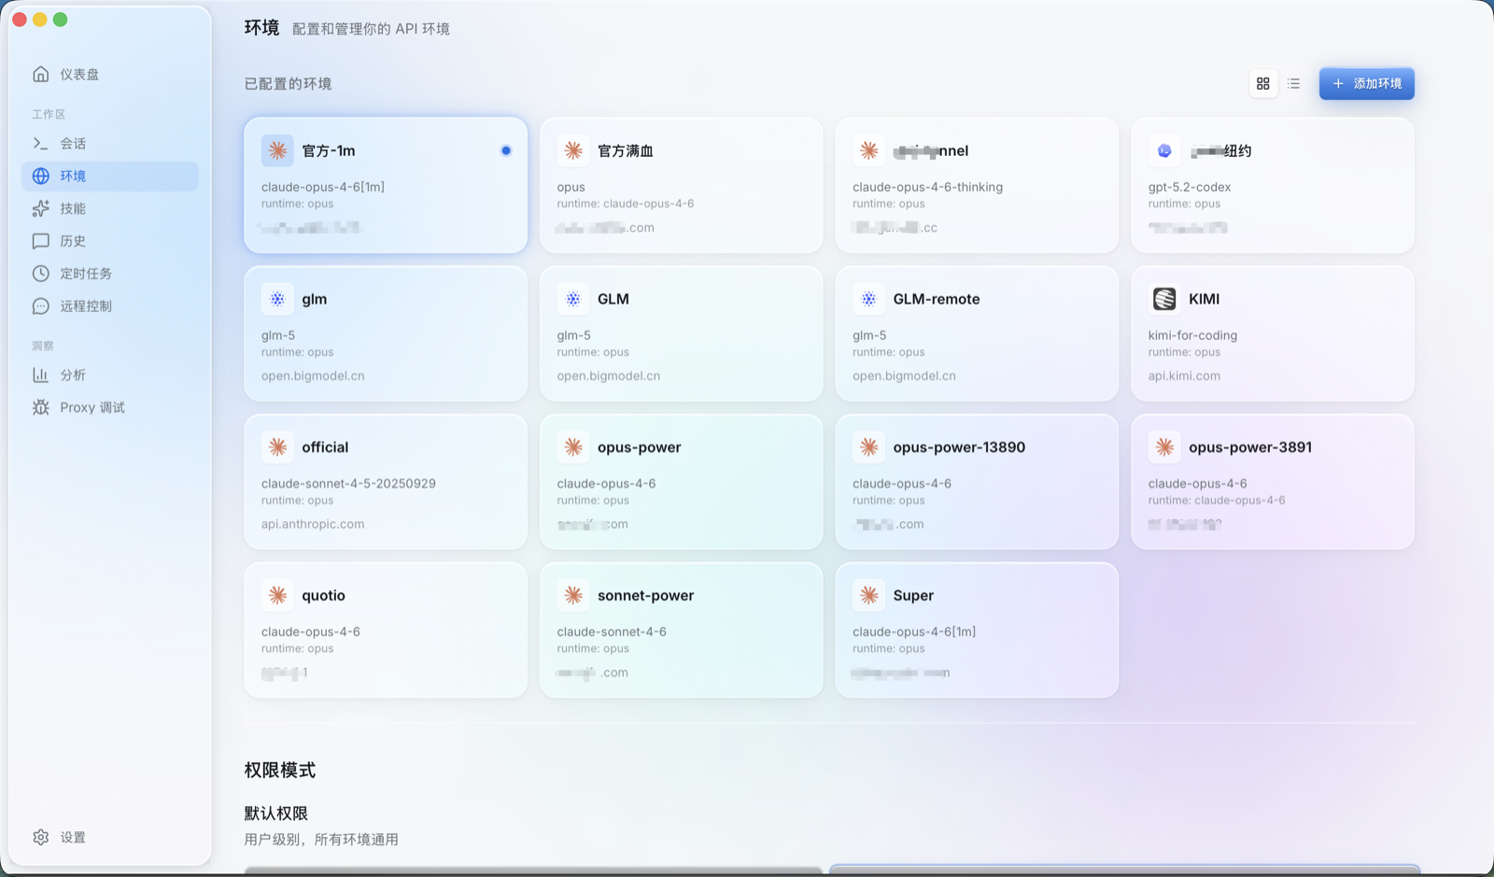The width and height of the screenshot is (1494, 877).
Task: Click the Claude icon on opus-power-13890 card
Action: point(869,447)
